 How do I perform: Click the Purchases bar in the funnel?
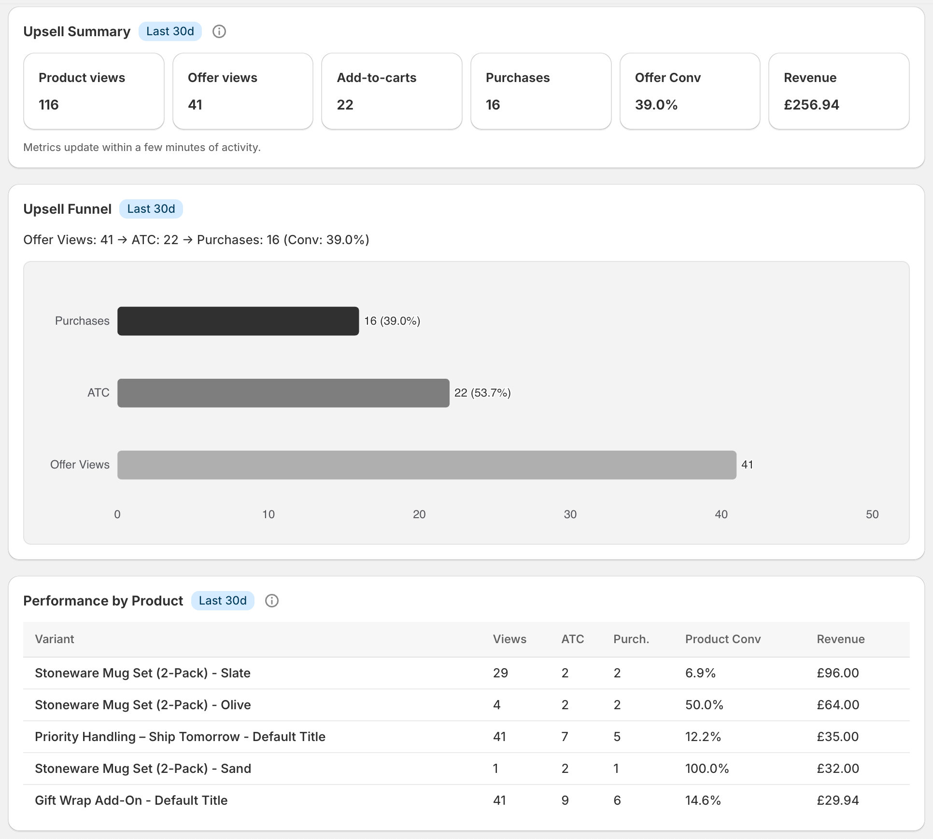point(238,320)
